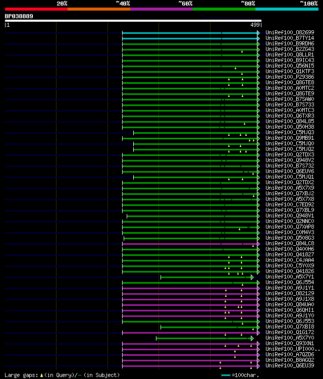323x379 pixels.
Task: Choose the UniRef100_Q84L85 hit
Action: pyautogui.click(x=290, y=121)
